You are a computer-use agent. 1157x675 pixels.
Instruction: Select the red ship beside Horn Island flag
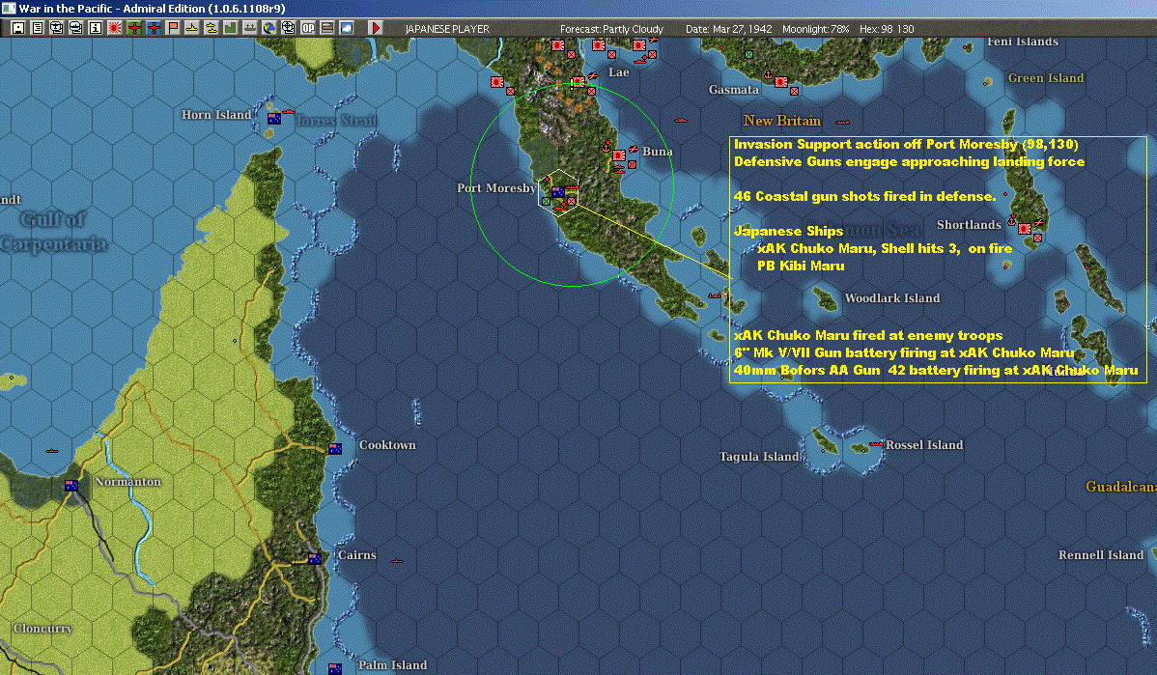[x=289, y=112]
